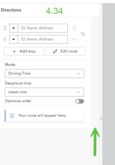
Task: Click the Directions panel title
Action: tap(11, 10)
